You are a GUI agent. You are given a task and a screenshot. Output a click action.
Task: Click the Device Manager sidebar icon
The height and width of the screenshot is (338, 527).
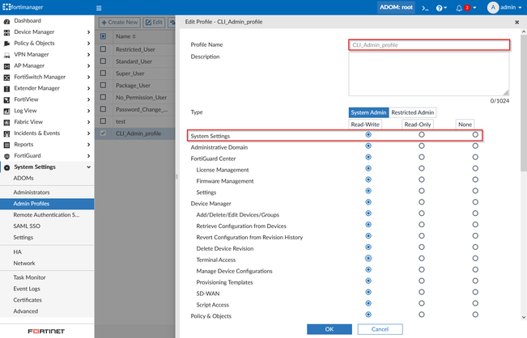6,32
